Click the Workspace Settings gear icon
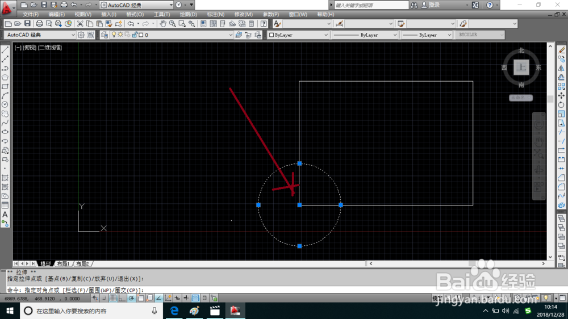The image size is (568, 319). coord(81,35)
